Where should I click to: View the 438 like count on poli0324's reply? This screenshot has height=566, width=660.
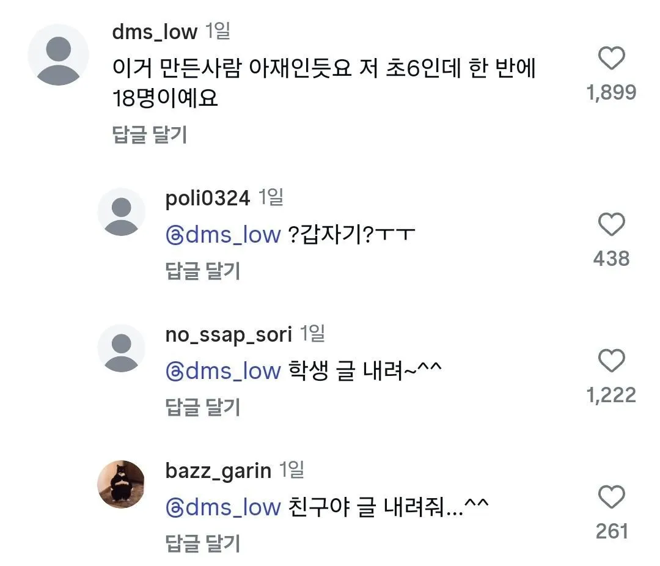[611, 258]
